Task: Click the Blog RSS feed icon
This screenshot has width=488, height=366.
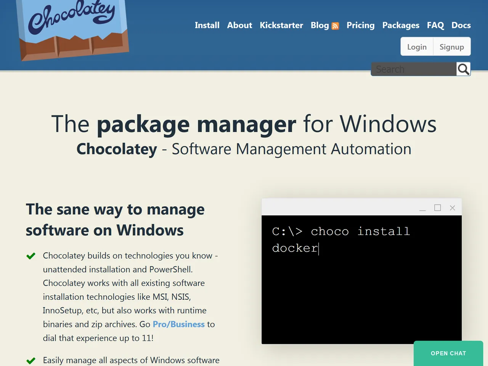Action: point(335,26)
